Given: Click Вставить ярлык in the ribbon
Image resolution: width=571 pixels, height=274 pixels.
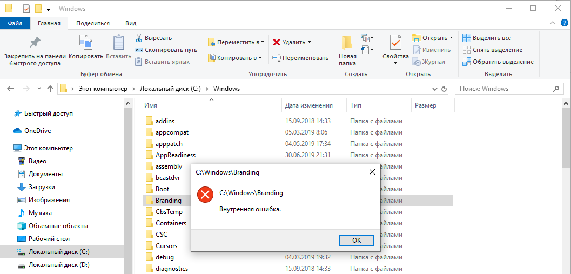Looking at the screenshot, I should [163, 62].
